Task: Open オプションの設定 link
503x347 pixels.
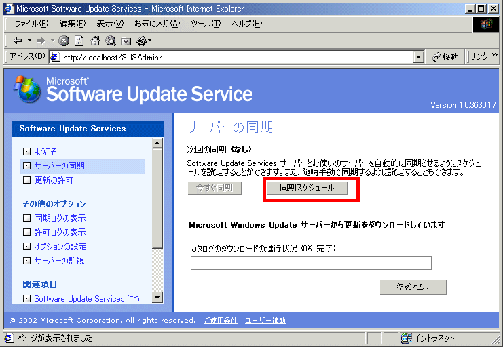Action: [60, 247]
